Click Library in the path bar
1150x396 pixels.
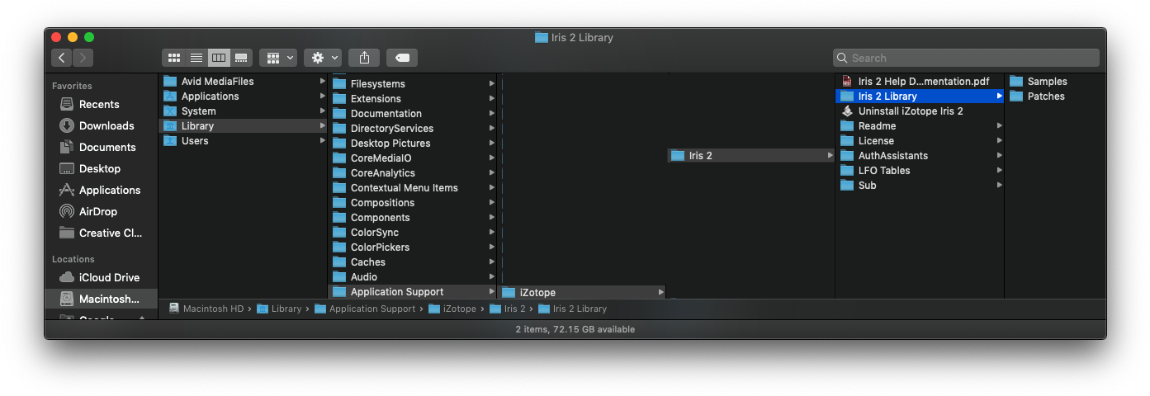(279, 309)
